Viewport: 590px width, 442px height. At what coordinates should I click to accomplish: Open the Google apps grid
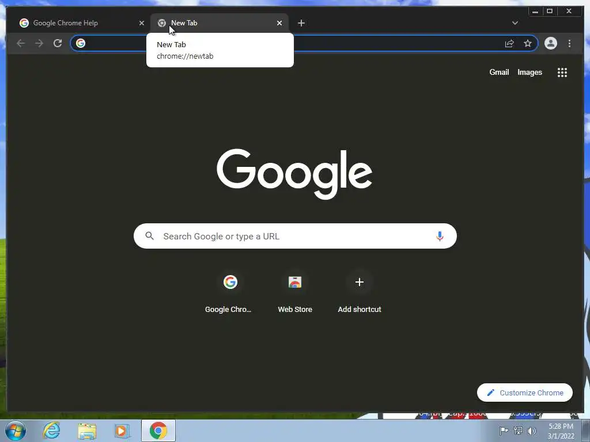(x=562, y=73)
